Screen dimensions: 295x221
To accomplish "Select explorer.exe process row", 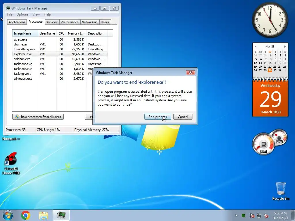I will (x=60, y=54).
